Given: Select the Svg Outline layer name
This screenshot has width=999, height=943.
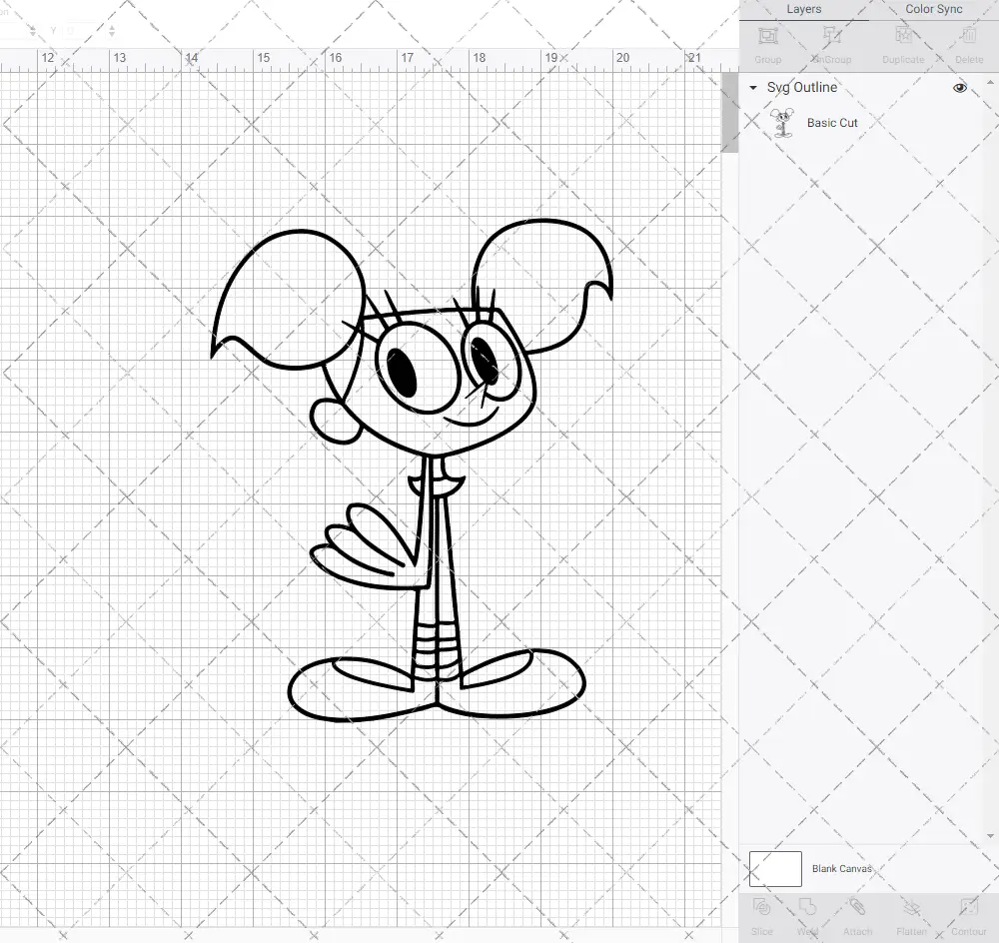Looking at the screenshot, I should (801, 87).
